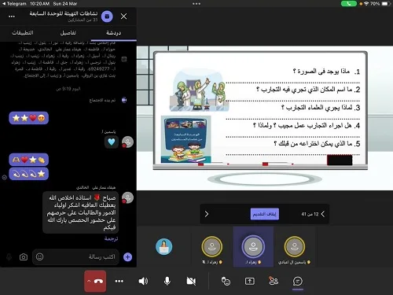The image size is (393, 295).
Task: Go to previous slide chevron near 12 من 41
Action: [x=323, y=214]
